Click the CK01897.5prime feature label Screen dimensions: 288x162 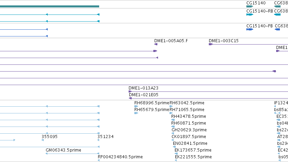pyautogui.click(x=189, y=137)
